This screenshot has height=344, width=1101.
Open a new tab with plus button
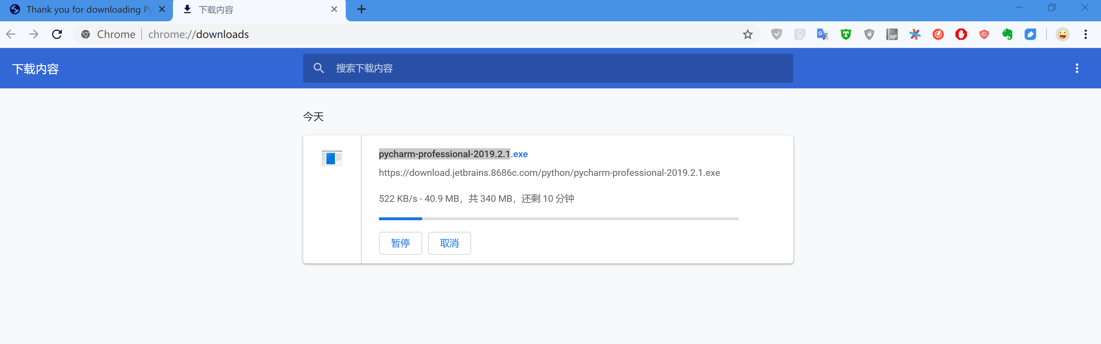tap(361, 9)
